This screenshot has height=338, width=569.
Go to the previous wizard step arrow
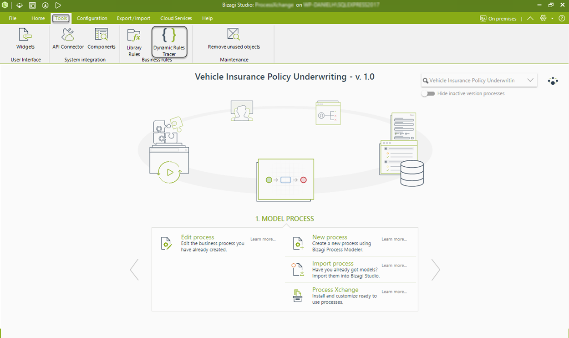(134, 270)
